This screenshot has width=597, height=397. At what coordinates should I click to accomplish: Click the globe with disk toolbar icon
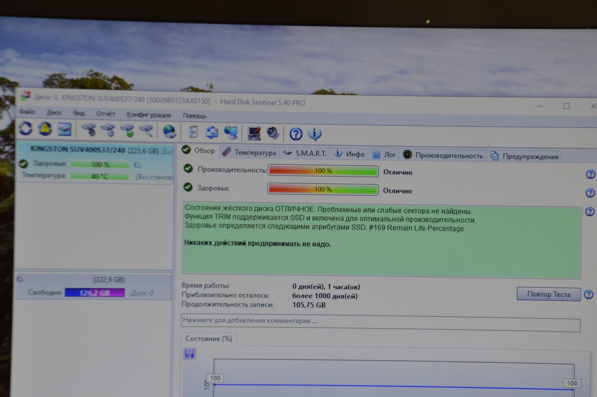click(169, 131)
